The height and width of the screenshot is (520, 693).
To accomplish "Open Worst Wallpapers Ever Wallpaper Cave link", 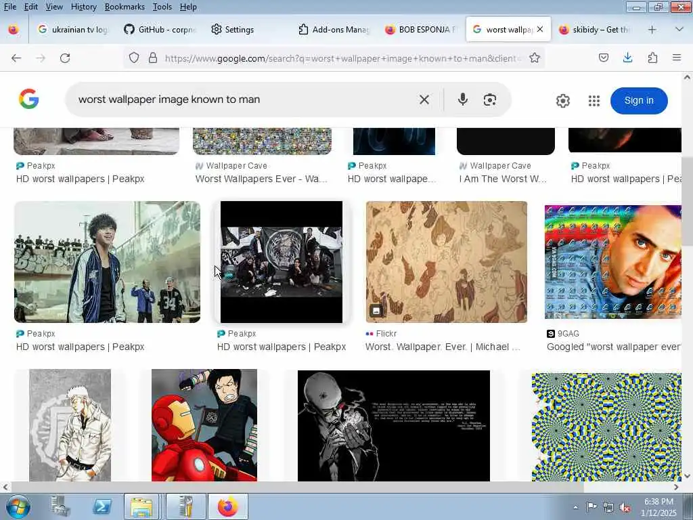I will pyautogui.click(x=261, y=179).
